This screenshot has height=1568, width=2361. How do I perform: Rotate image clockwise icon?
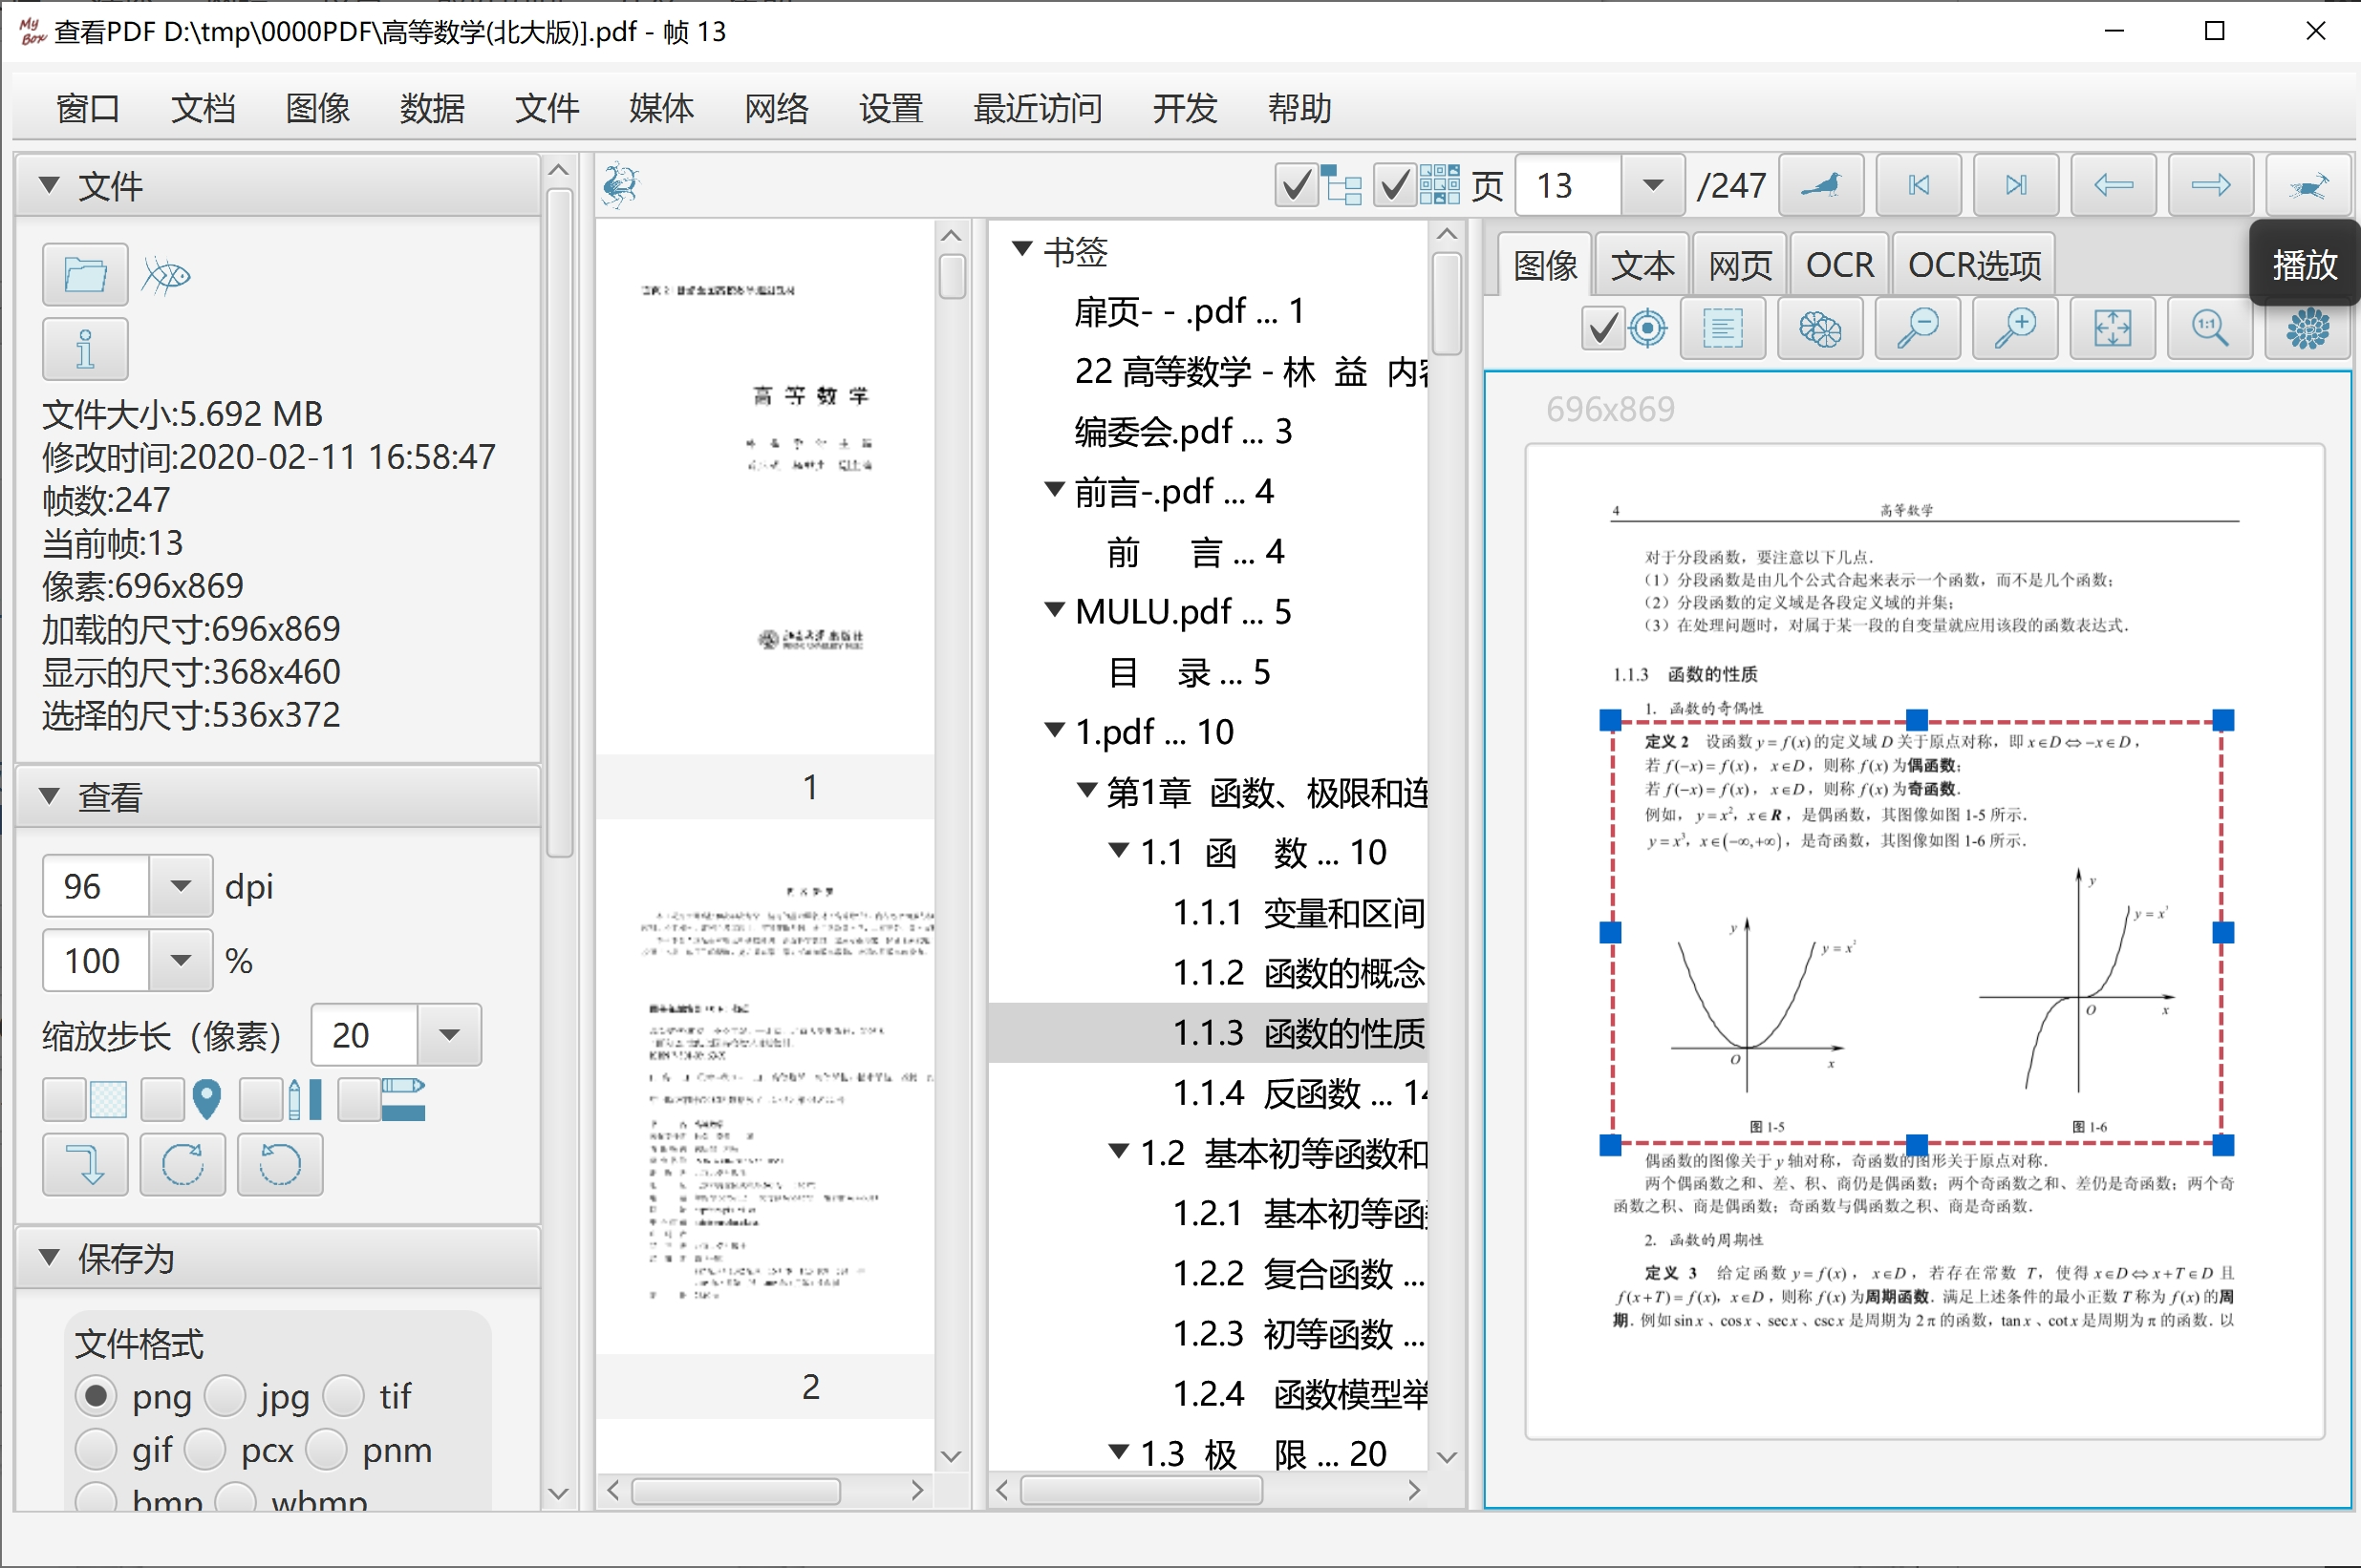click(182, 1165)
